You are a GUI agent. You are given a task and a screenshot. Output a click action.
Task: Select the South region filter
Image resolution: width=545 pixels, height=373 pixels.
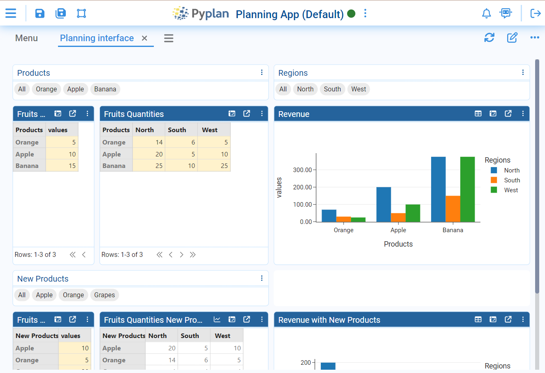coord(332,89)
